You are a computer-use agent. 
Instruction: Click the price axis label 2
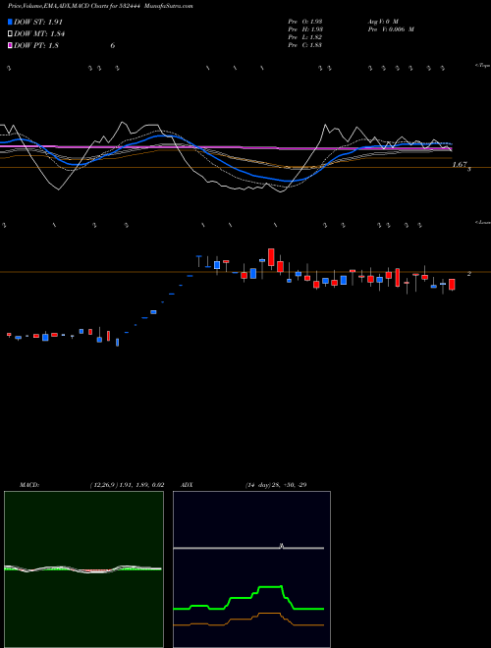point(469,274)
